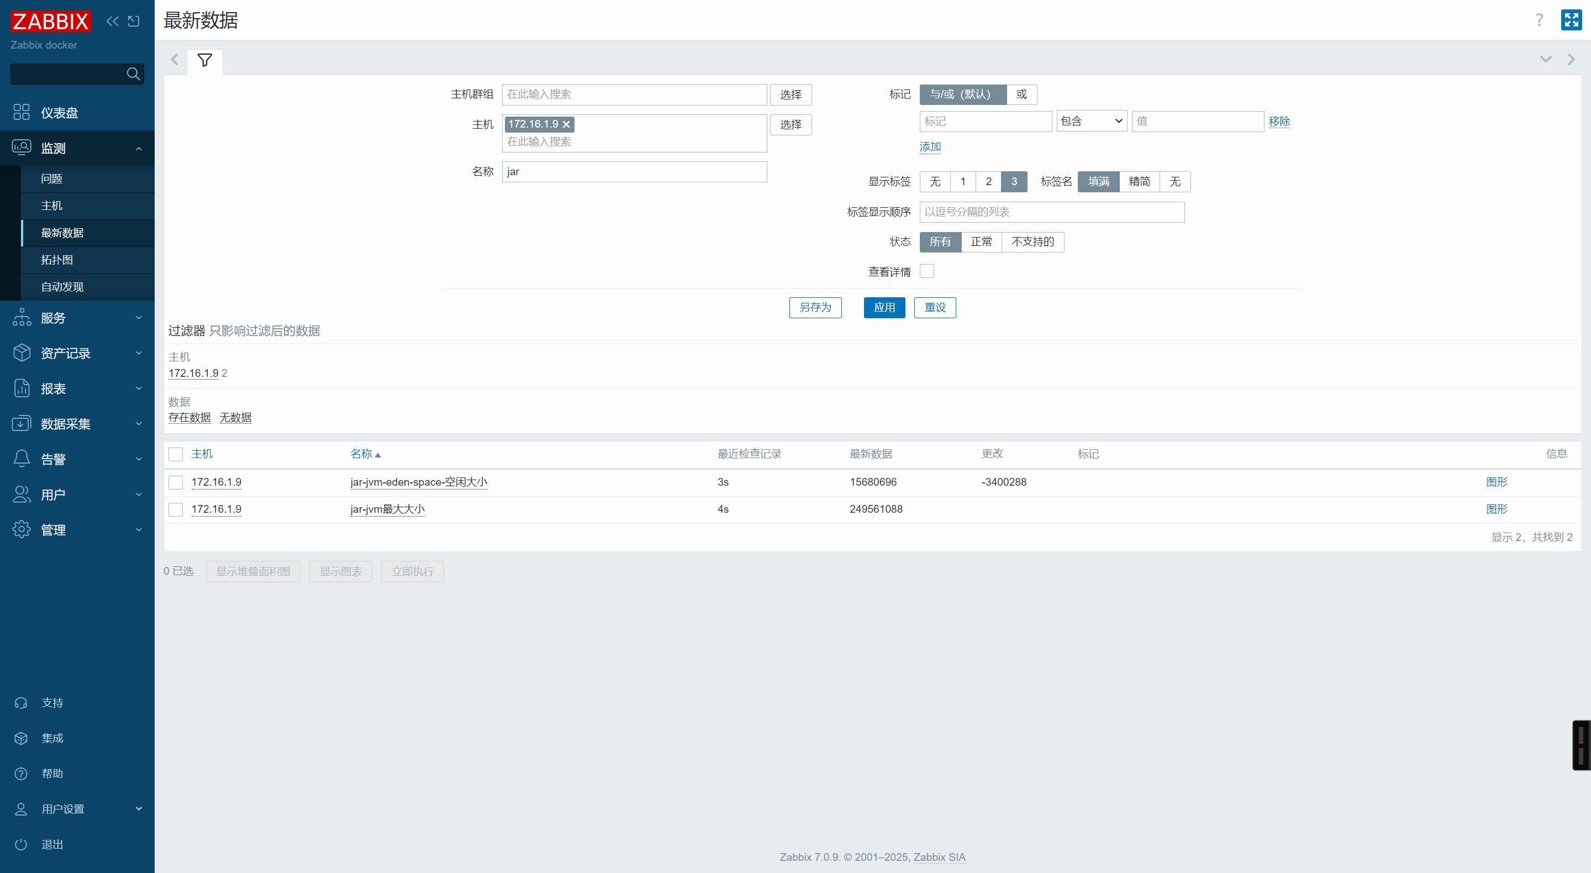Toggle select-all checkbox in table header

[176, 455]
